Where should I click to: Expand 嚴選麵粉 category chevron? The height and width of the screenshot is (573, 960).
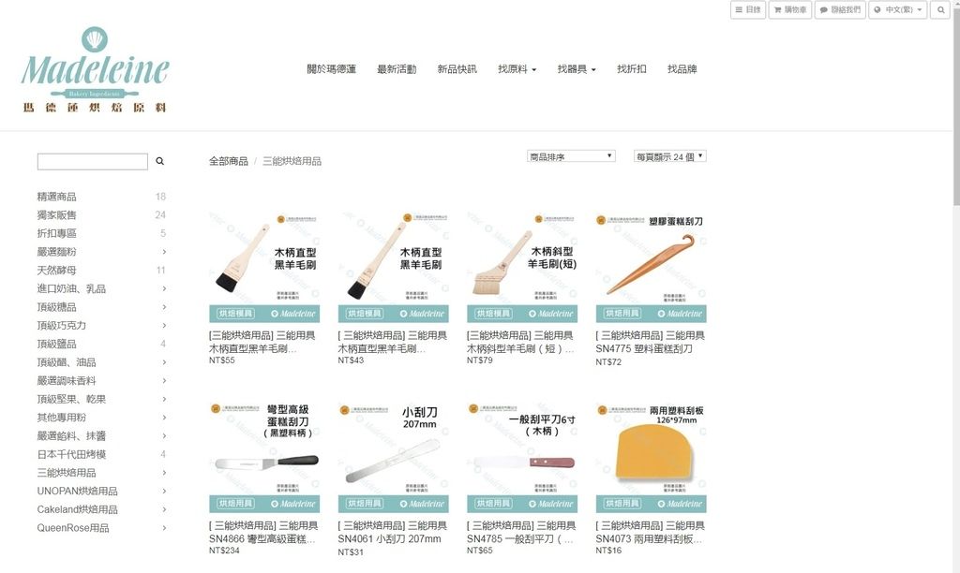163,251
